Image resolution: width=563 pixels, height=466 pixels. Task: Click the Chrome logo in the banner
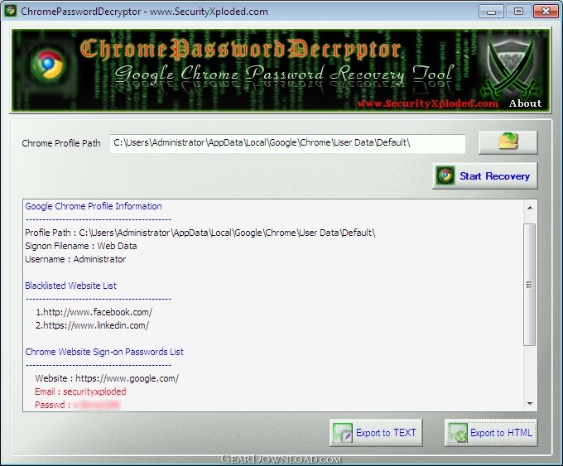pyautogui.click(x=47, y=65)
